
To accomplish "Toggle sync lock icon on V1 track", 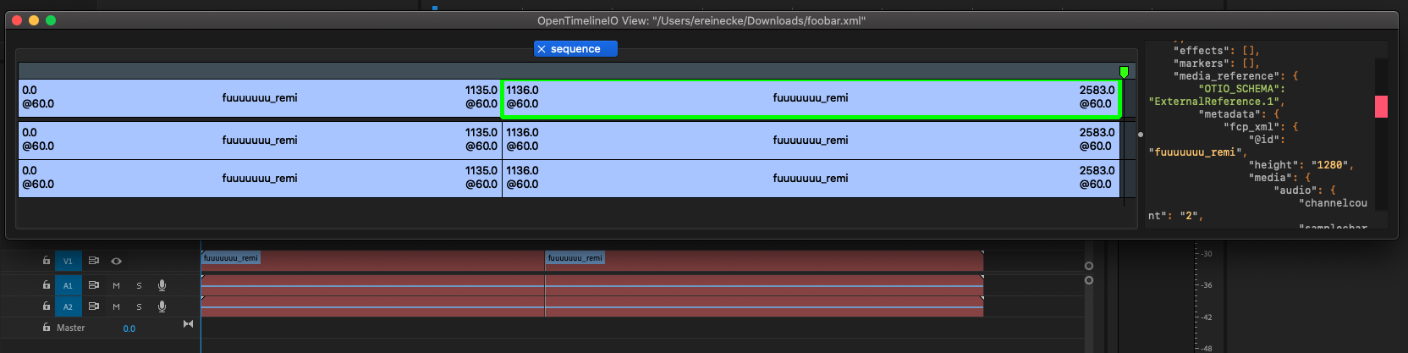I will coord(94,261).
